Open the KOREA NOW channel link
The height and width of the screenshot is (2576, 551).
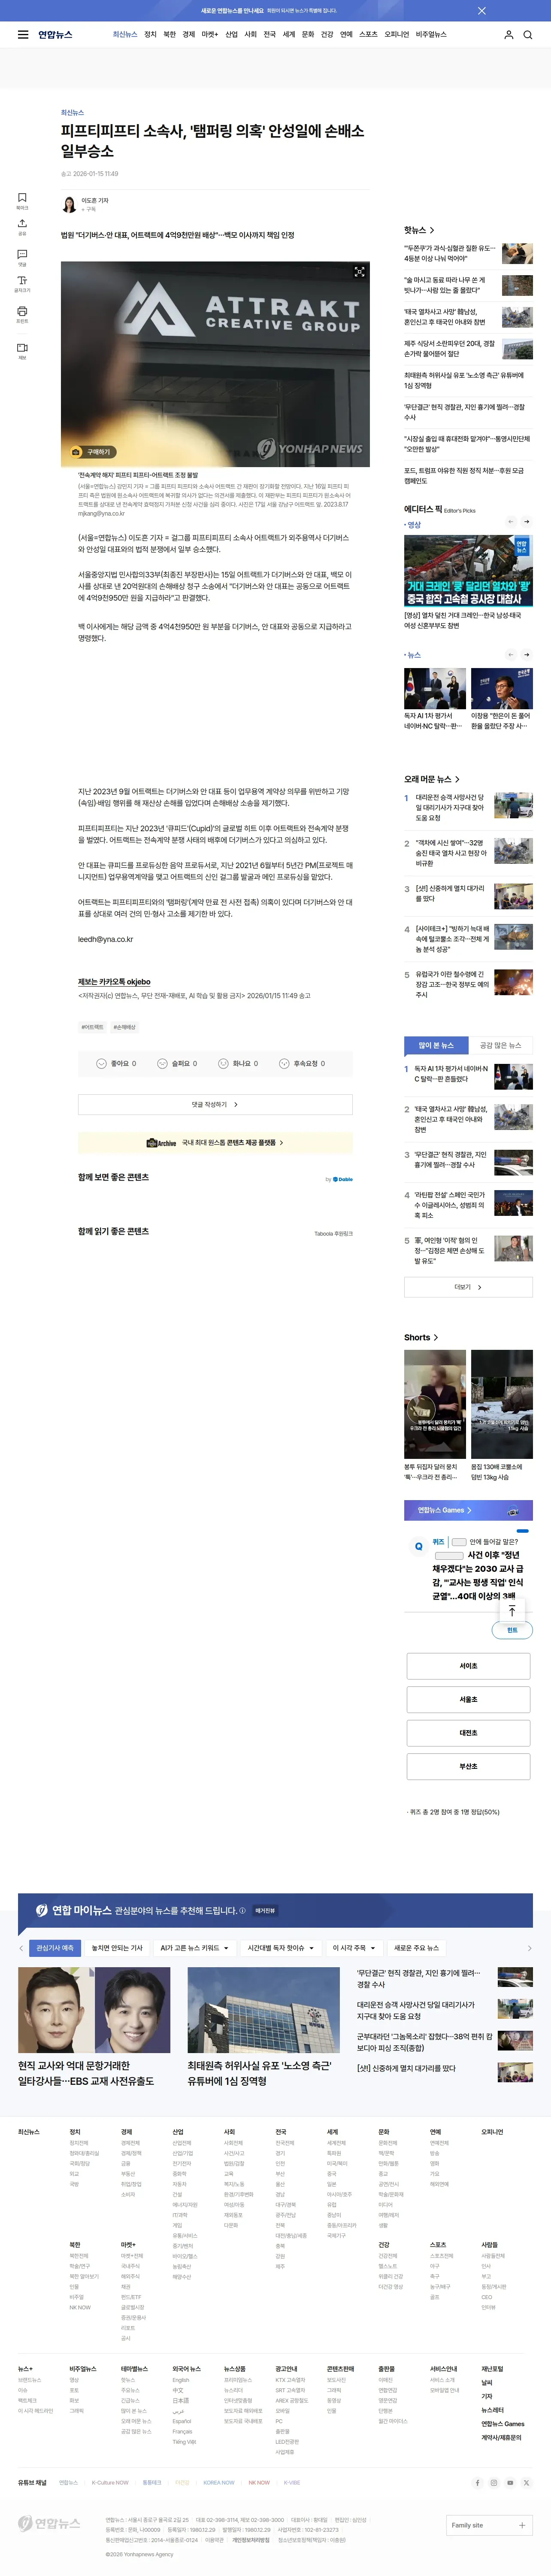point(219,2483)
